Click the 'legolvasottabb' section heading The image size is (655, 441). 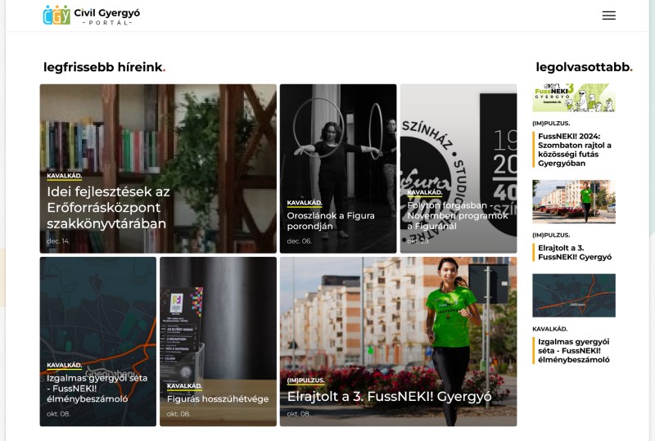(x=582, y=67)
